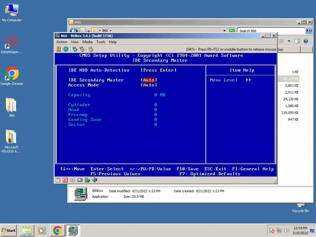Click the search button in 866 Explorer
The width and height of the screenshot is (316, 237).
(309, 31)
